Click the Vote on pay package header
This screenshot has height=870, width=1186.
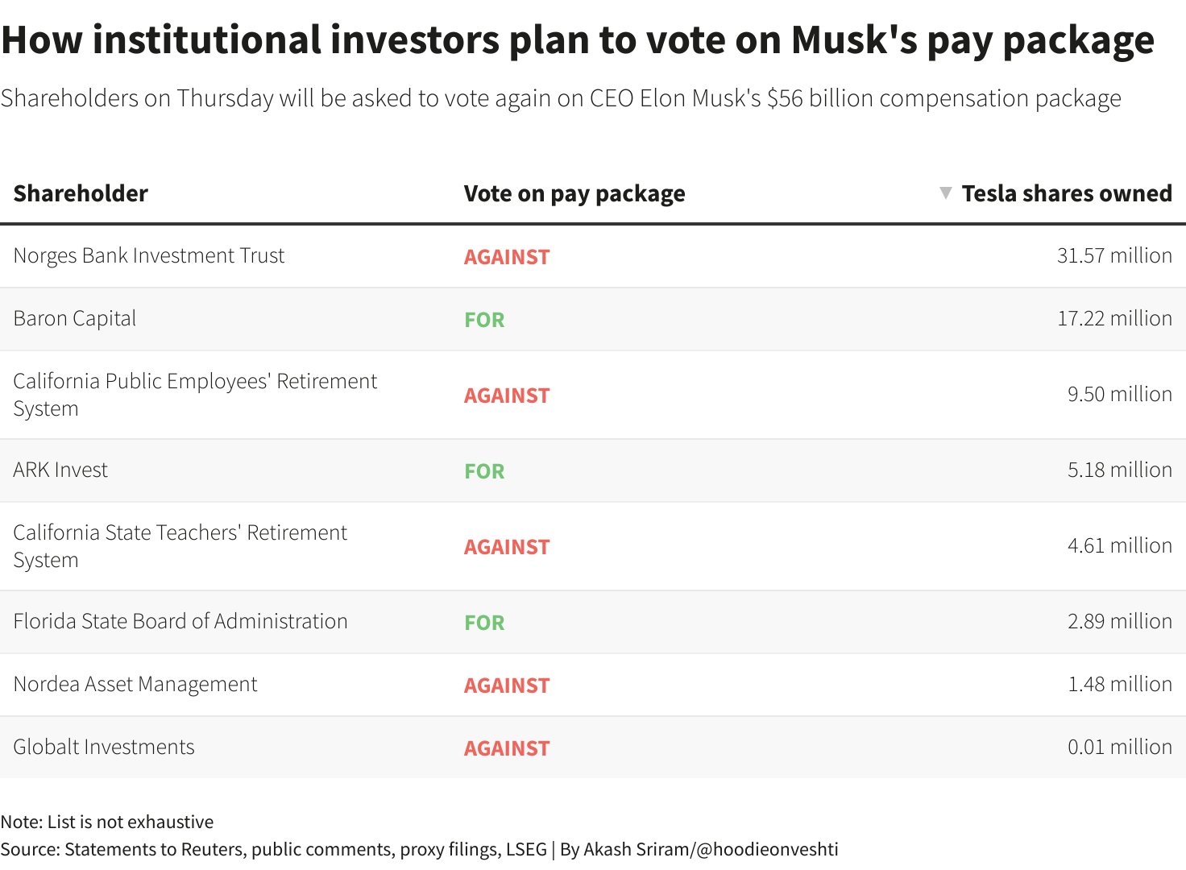(x=574, y=193)
